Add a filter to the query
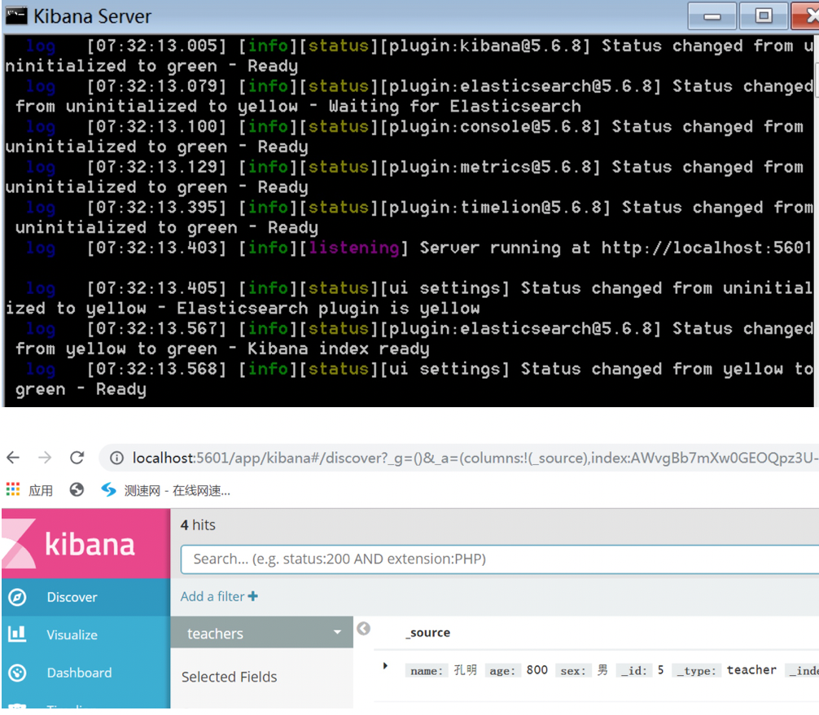The width and height of the screenshot is (819, 715). click(219, 596)
